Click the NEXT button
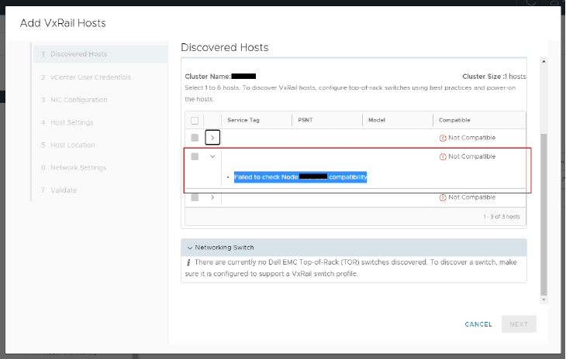 [x=519, y=324]
